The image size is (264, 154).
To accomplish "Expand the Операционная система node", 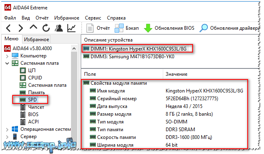I will click(7, 130).
